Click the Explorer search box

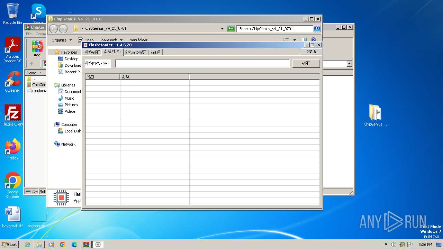point(275,29)
